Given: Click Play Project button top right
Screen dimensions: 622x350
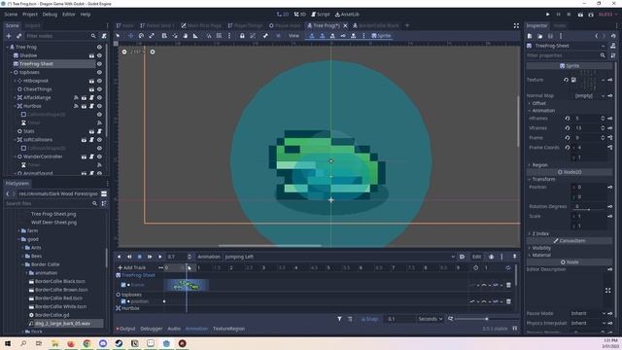Looking at the screenshot, I should point(548,15).
